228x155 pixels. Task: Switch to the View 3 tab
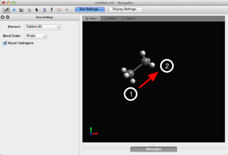pos(130,19)
